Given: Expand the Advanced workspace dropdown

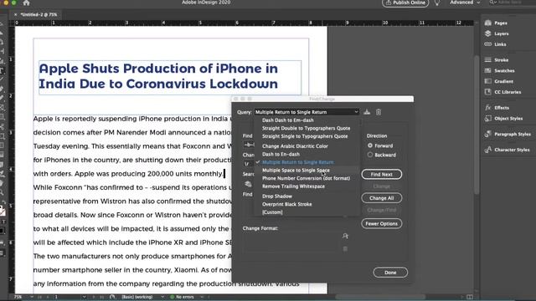Looking at the screenshot, I should pyautogui.click(x=465, y=3).
